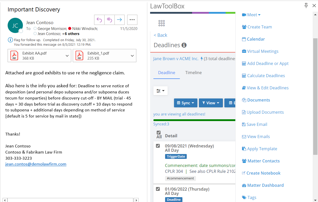The height and width of the screenshot is (202, 318).
Task: Uncheck the 01/06/2022 deadline checkbox
Action: click(158, 189)
